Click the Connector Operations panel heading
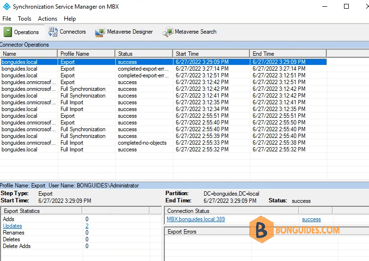The width and height of the screenshot is (369, 261). [25, 45]
